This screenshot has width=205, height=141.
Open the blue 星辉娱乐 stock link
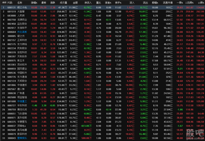[22, 138]
